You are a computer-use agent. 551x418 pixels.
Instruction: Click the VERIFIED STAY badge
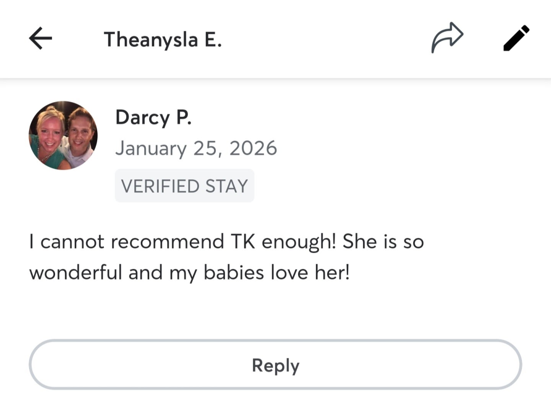coord(184,186)
